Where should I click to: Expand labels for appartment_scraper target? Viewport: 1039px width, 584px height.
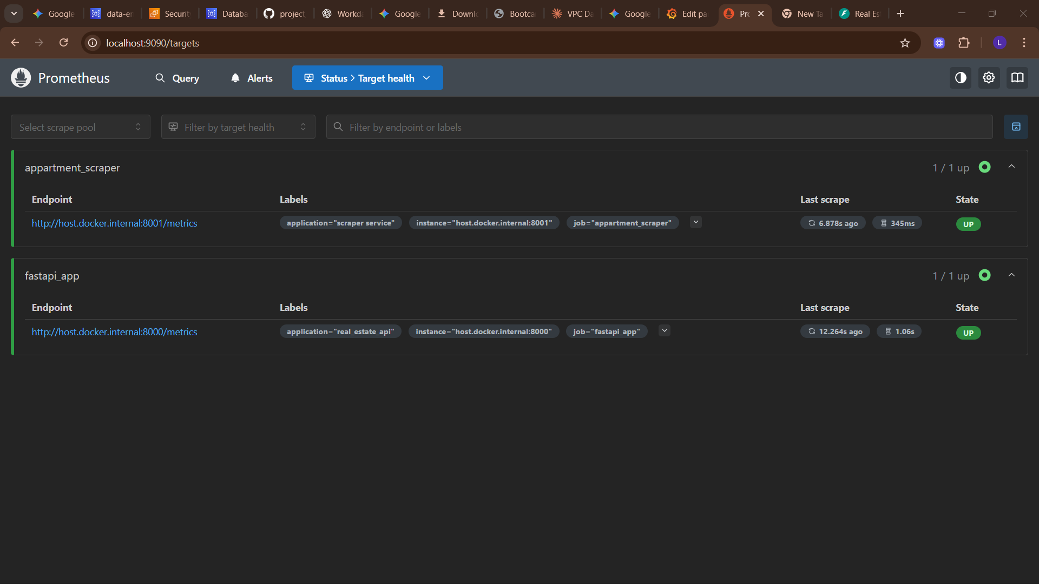(696, 222)
